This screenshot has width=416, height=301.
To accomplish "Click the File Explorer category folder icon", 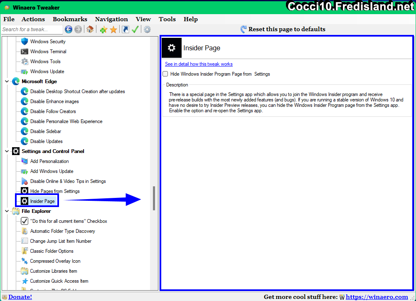I will click(x=16, y=211).
